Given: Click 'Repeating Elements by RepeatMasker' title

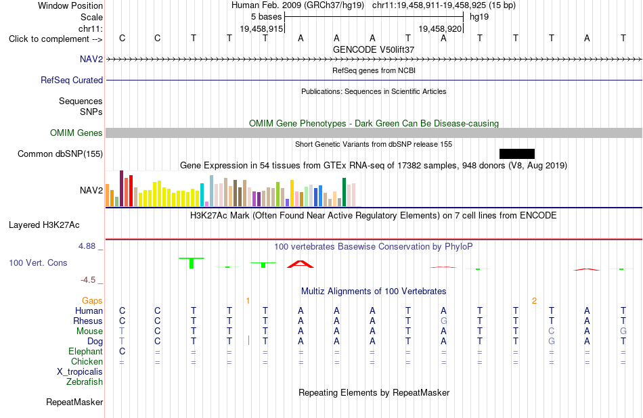Looking at the screenshot, I should (x=374, y=392).
